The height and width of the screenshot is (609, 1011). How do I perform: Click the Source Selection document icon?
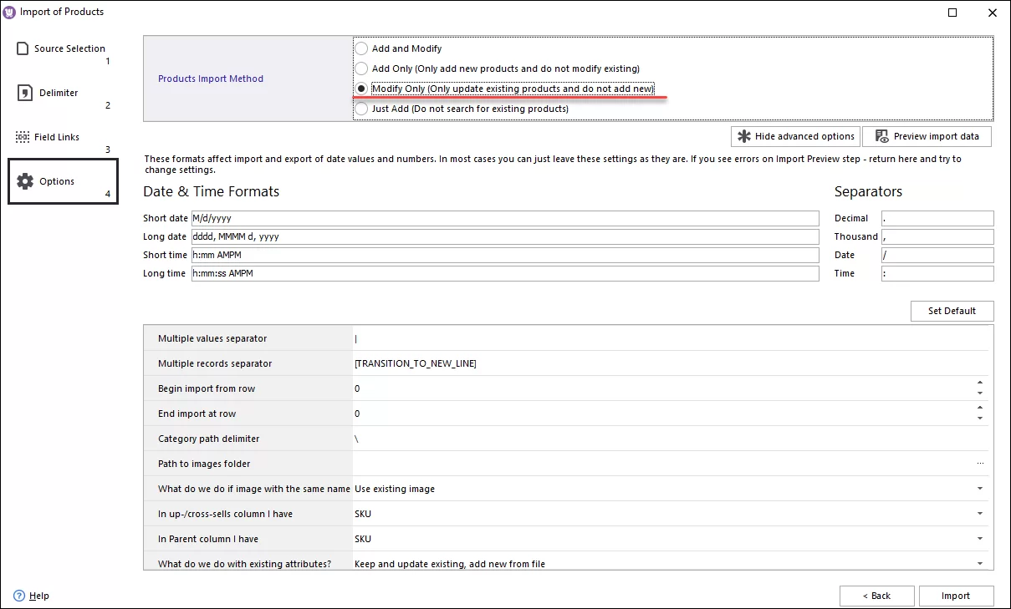(x=22, y=49)
